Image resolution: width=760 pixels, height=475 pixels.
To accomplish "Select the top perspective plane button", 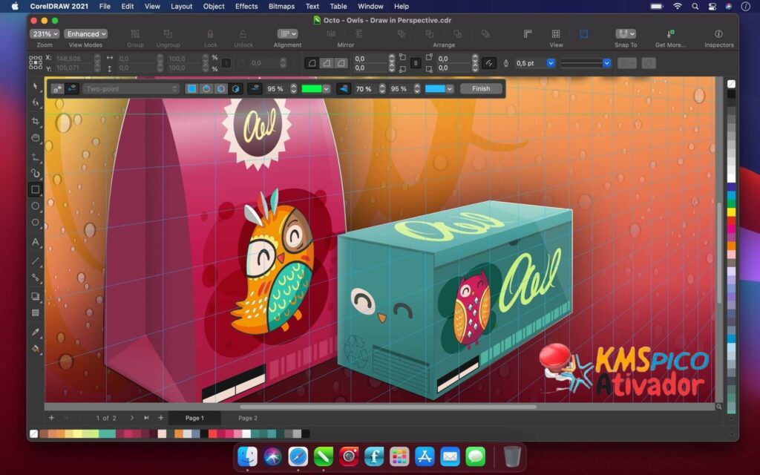I will pos(206,89).
